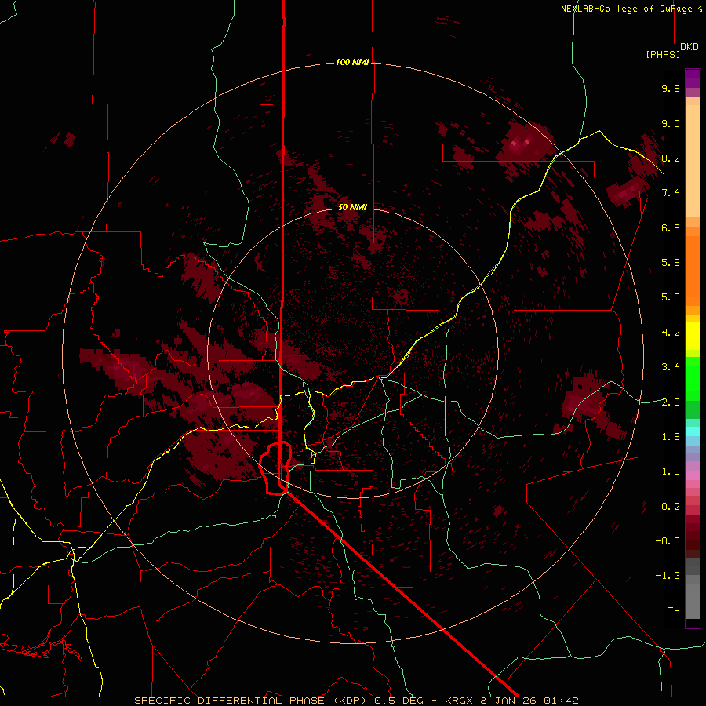Click the DKD unit label

point(690,47)
